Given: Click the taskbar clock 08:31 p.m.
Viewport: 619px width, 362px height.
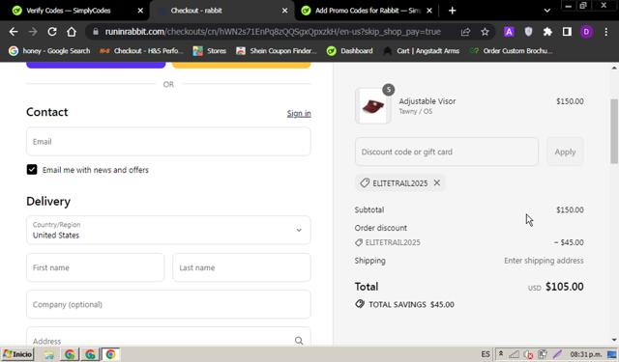Looking at the screenshot, I should 586,354.
